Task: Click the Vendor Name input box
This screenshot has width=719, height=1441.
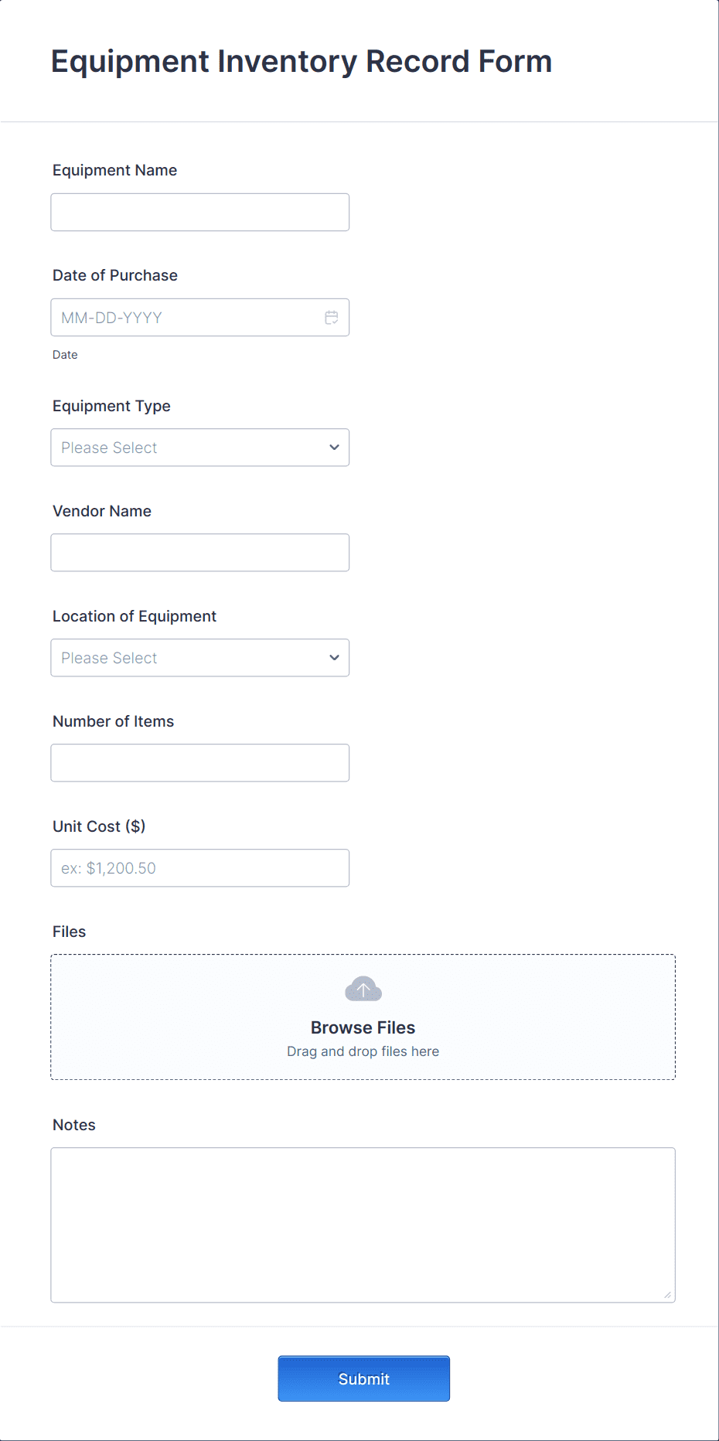Action: (199, 552)
